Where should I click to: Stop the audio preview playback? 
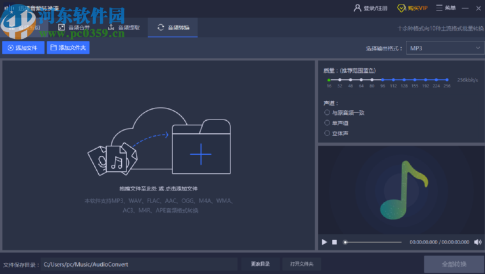(334, 242)
